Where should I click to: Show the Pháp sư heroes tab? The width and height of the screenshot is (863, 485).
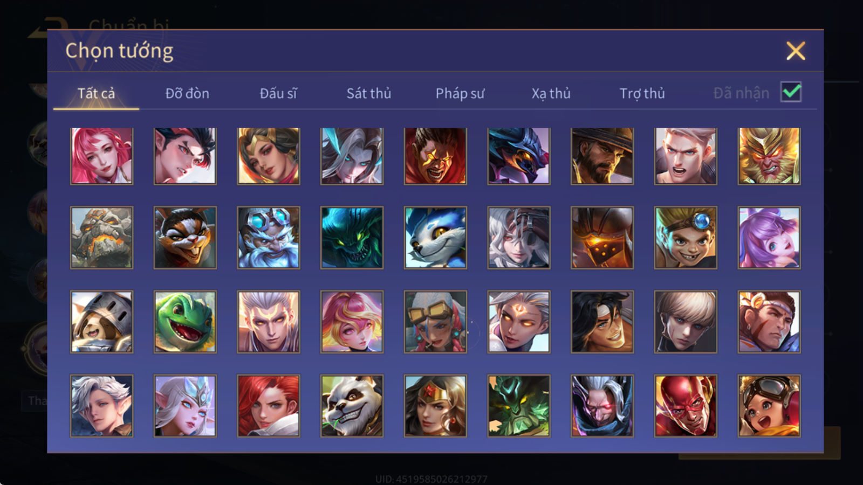click(460, 93)
